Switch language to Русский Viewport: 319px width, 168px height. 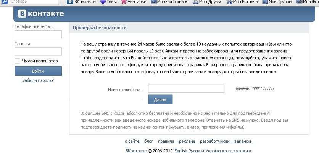196,151
